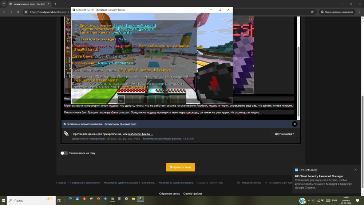The width and height of the screenshot is (364, 205).
Task: View site information icon in address bar
Action: click(x=26, y=12)
